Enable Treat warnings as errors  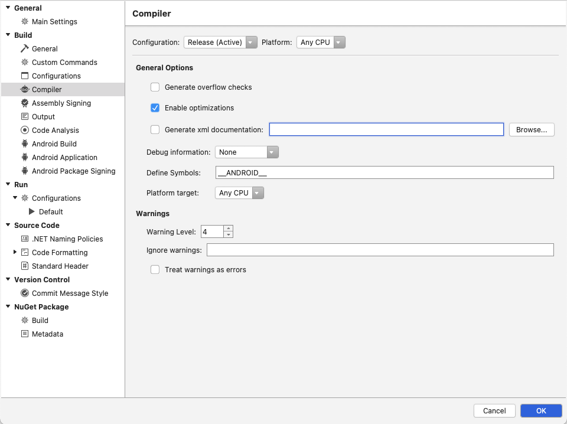tap(155, 270)
